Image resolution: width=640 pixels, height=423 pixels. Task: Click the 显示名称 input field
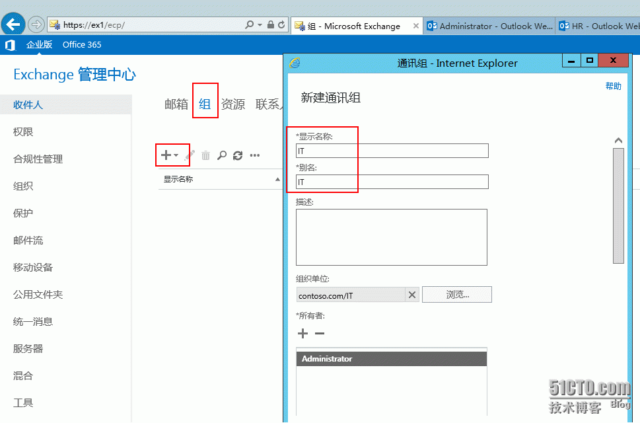(x=392, y=151)
